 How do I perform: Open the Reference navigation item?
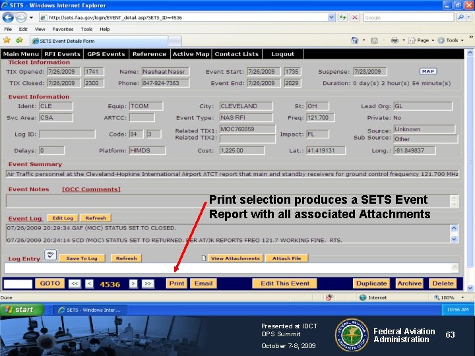pyautogui.click(x=149, y=54)
